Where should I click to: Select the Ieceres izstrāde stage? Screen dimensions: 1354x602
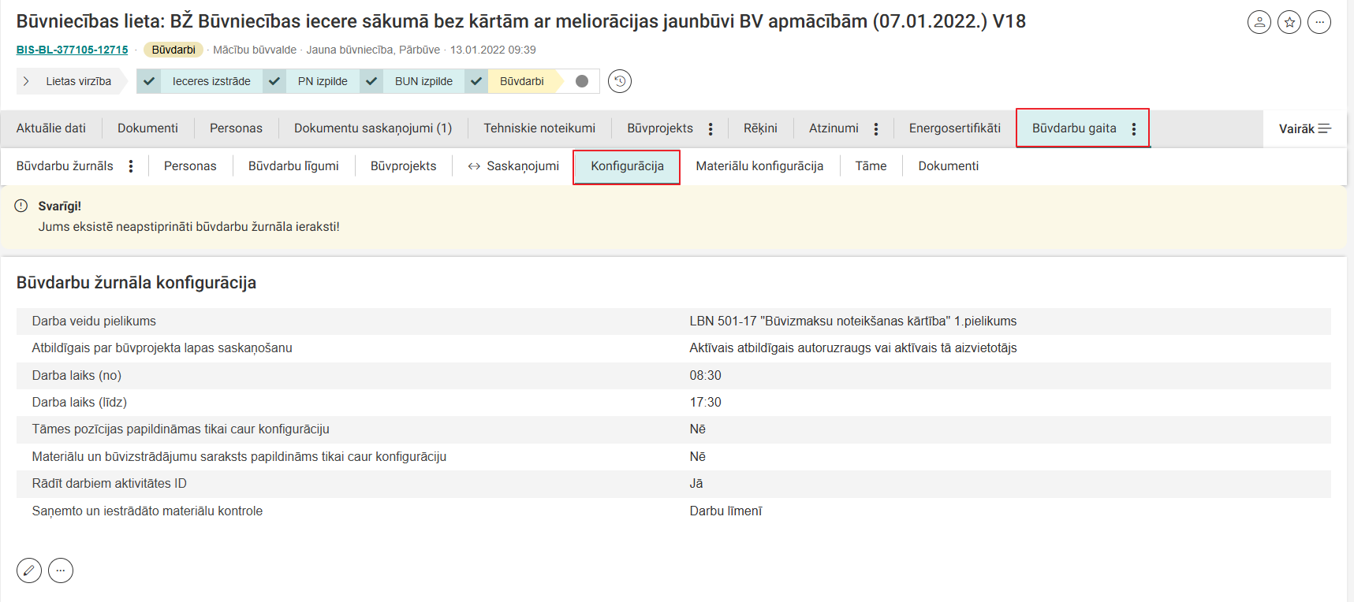click(x=211, y=81)
